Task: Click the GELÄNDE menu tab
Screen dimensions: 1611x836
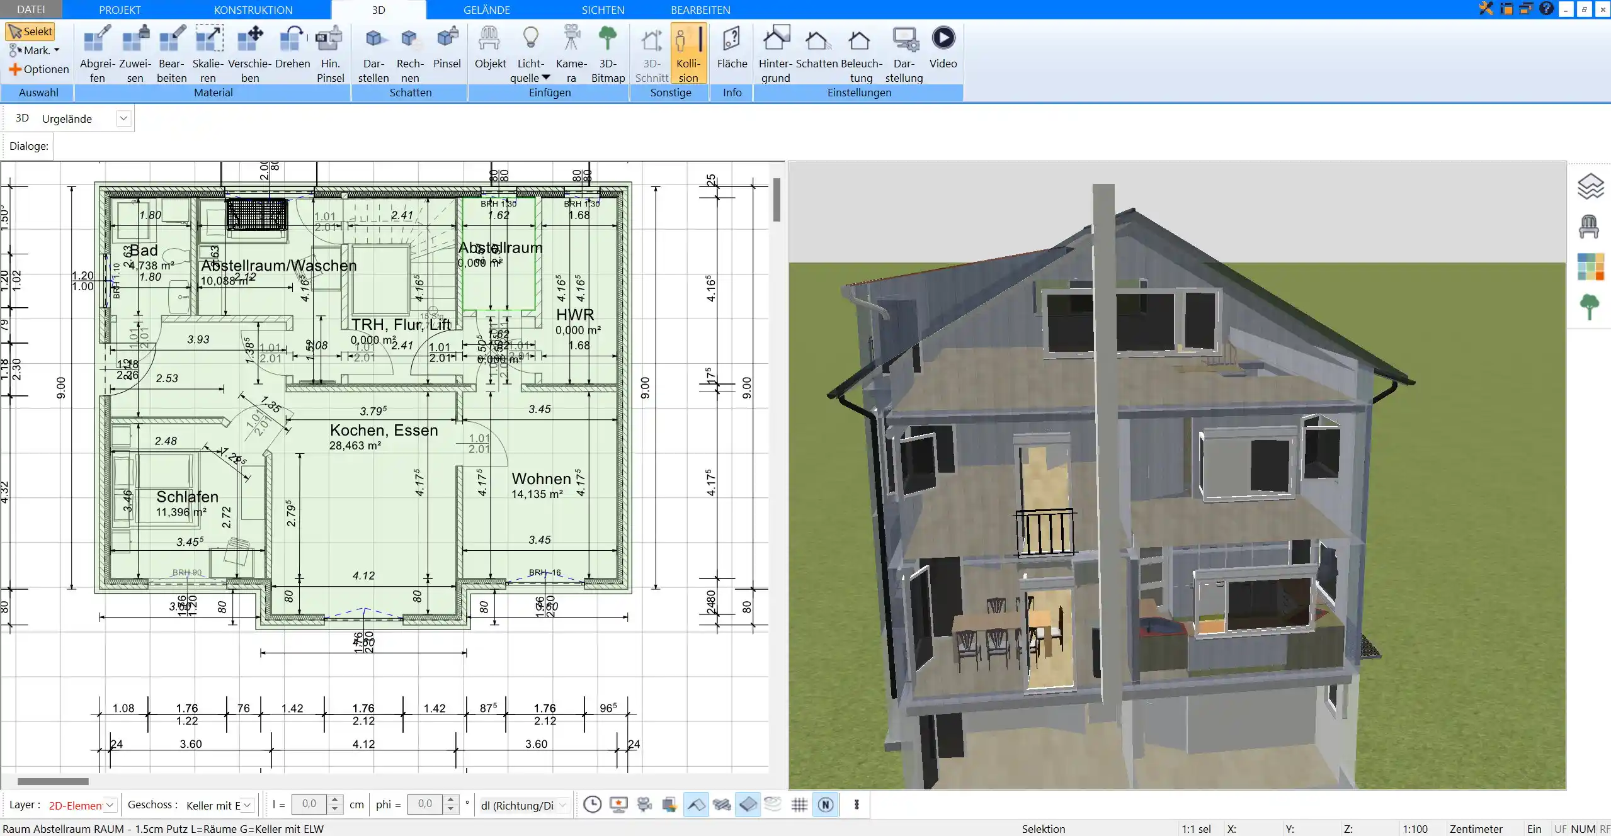Action: pos(487,9)
